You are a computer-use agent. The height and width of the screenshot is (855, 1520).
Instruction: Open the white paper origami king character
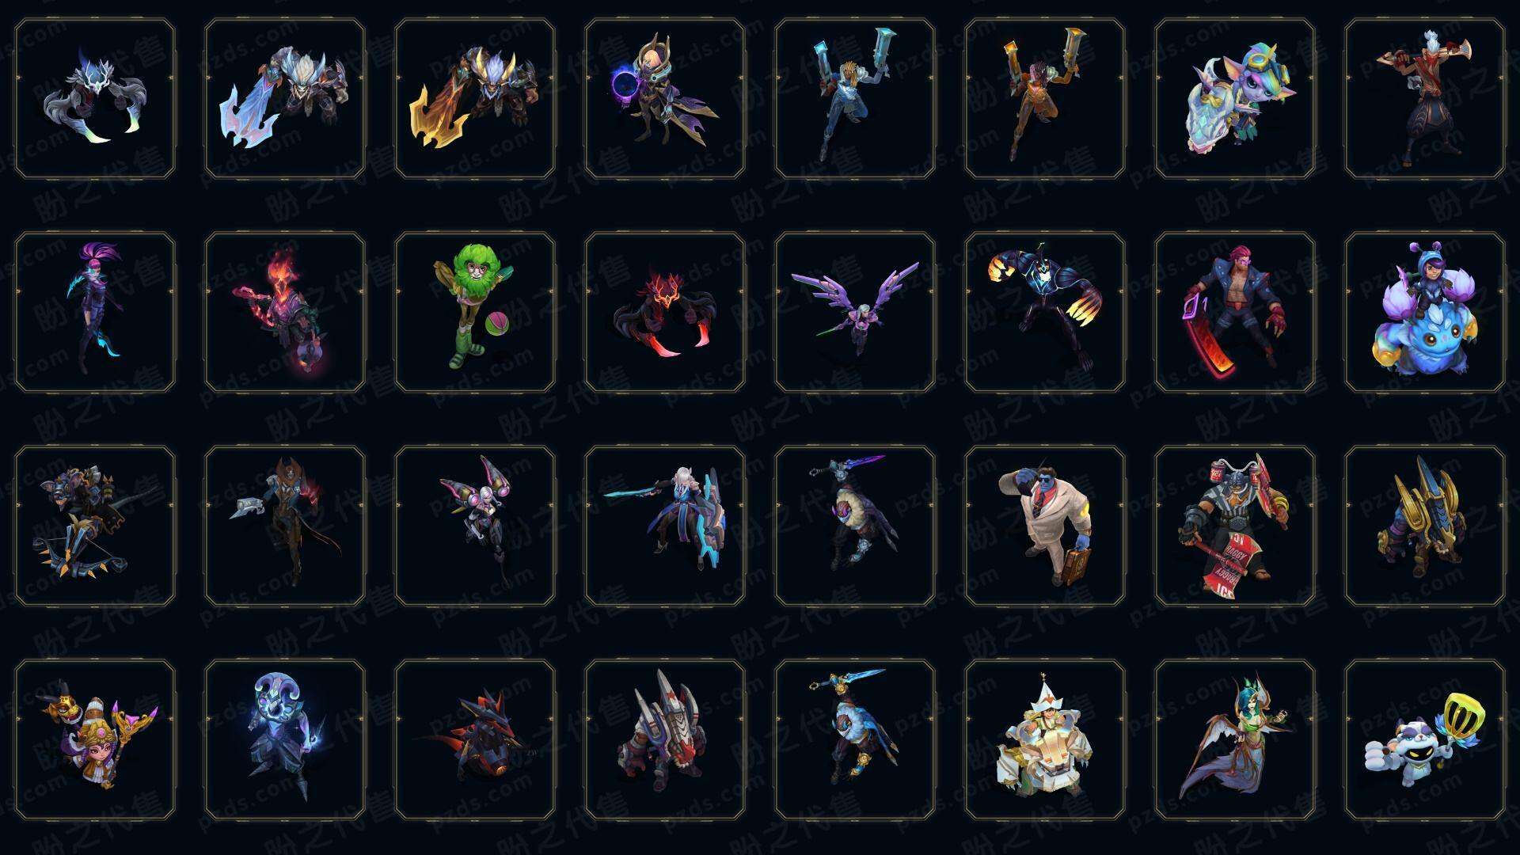[1045, 739]
